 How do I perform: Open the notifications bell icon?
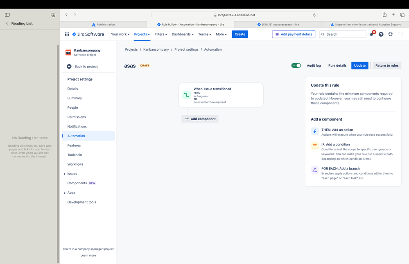372,34
